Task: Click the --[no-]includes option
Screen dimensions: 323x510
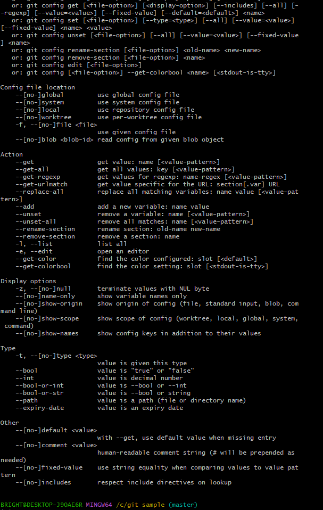Action: 43,482
